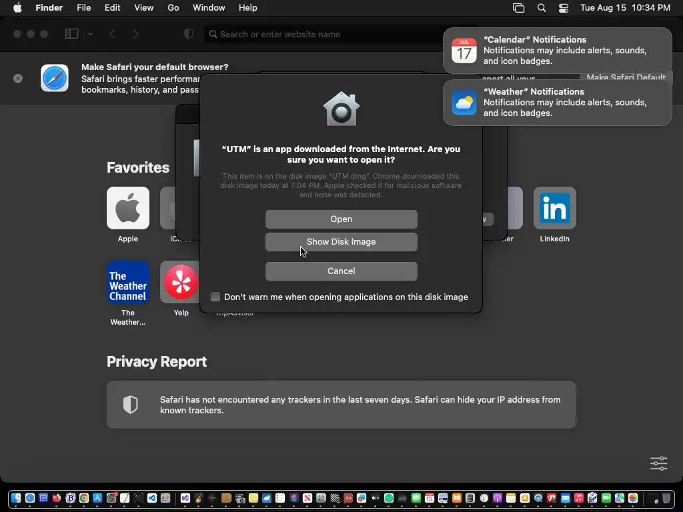Image resolution: width=683 pixels, height=512 pixels.
Task: Dismiss the default browser banner
Action: click(18, 79)
